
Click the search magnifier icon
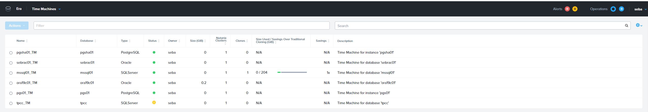[x=626, y=26]
